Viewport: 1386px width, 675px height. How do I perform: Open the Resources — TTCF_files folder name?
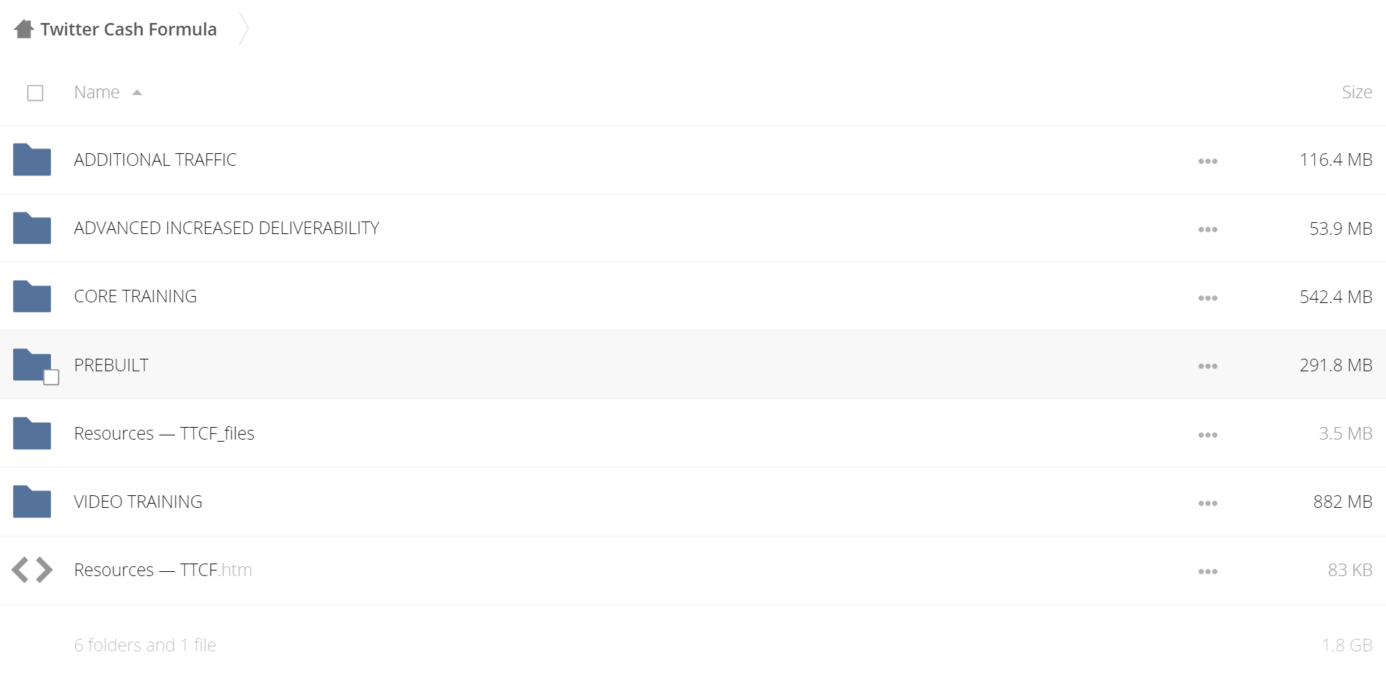point(164,433)
